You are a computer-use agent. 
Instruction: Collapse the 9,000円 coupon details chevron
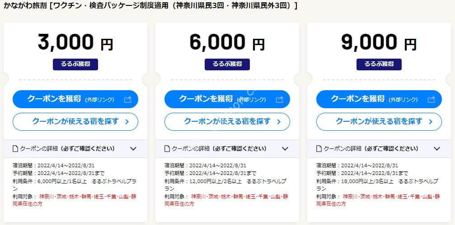[x=437, y=149]
